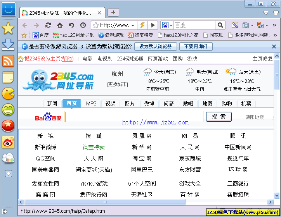
Task: Show more bookmarks bar chevron
Action: coord(275,35)
